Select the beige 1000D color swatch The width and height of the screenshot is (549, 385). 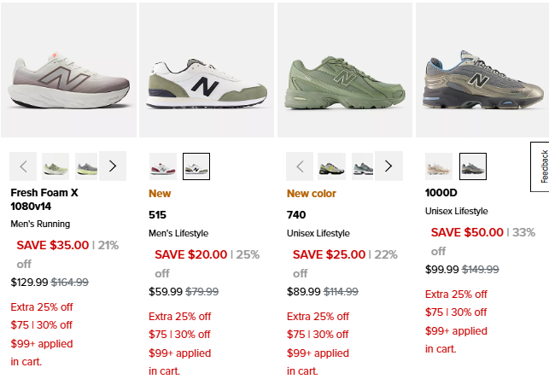tap(439, 166)
